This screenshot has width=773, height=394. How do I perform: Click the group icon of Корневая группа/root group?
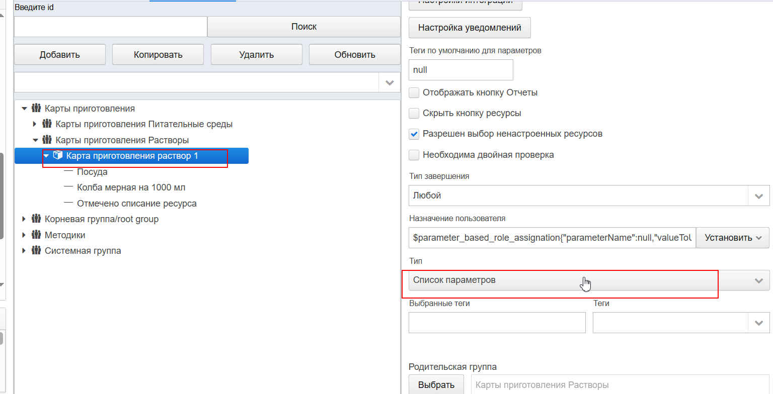pyautogui.click(x=36, y=219)
